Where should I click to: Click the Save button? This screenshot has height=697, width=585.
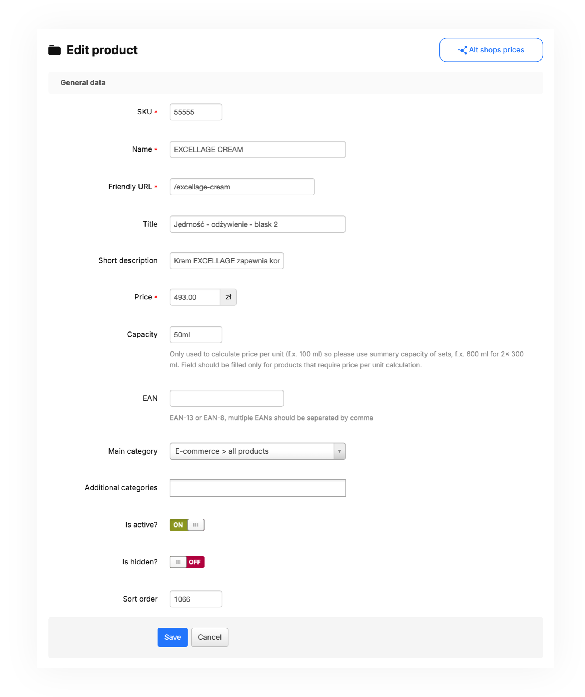172,637
